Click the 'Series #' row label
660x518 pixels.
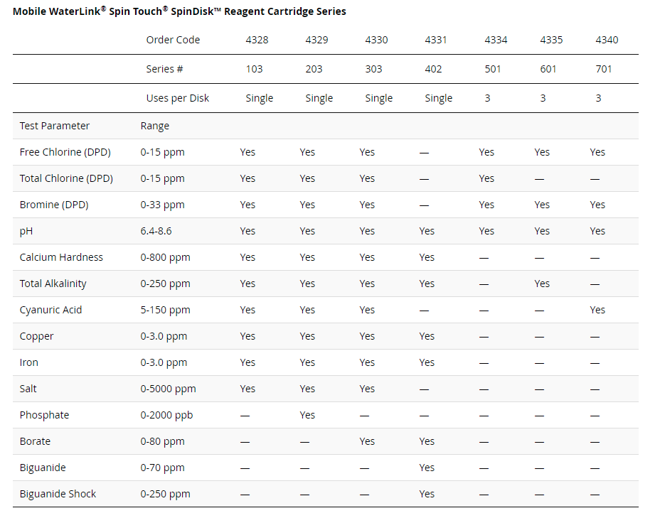[x=164, y=69]
